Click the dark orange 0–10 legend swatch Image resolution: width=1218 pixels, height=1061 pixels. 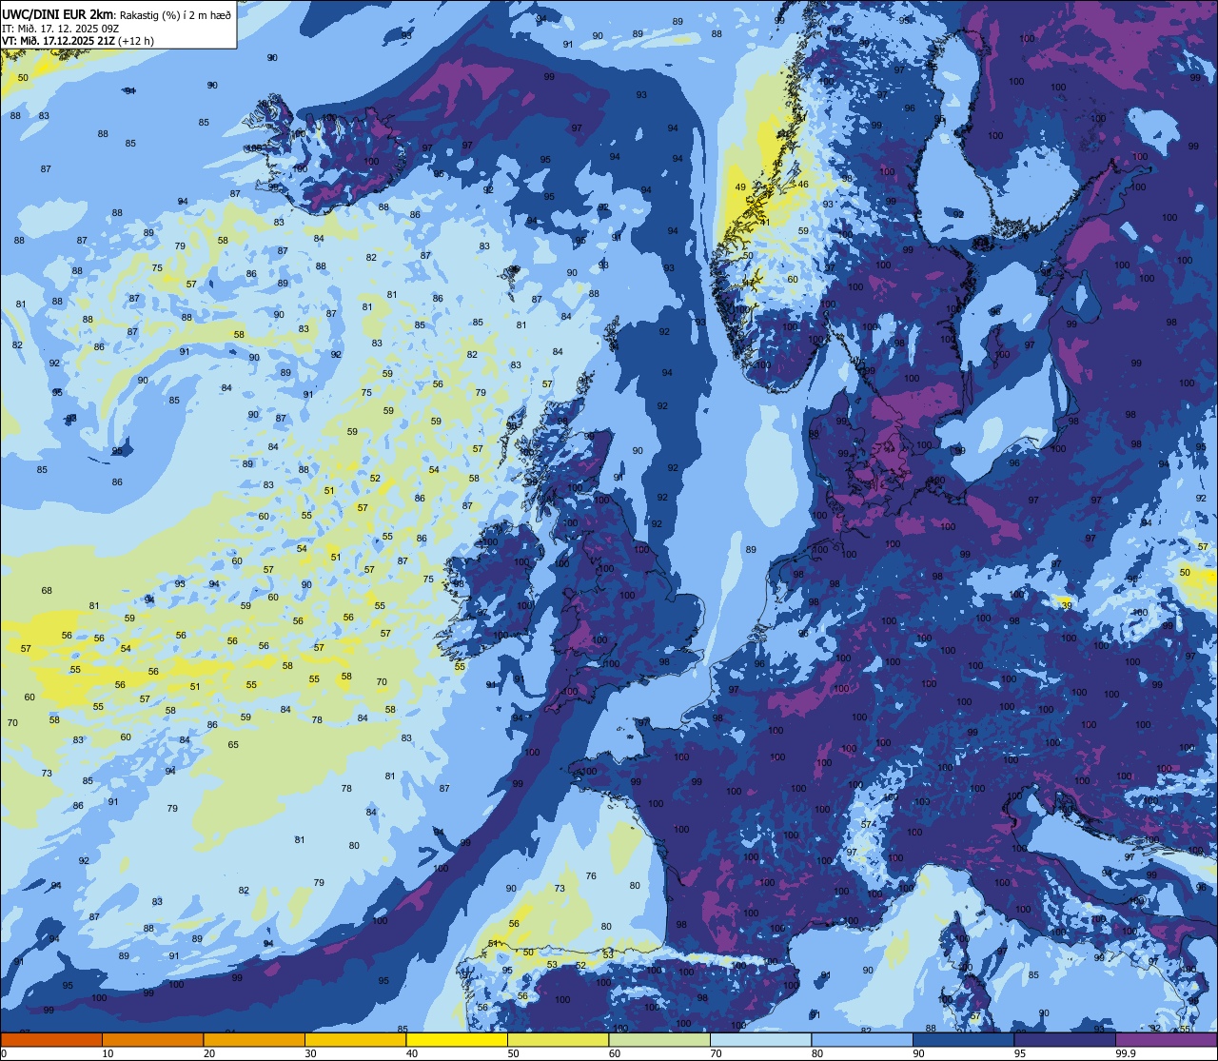[51, 1039]
